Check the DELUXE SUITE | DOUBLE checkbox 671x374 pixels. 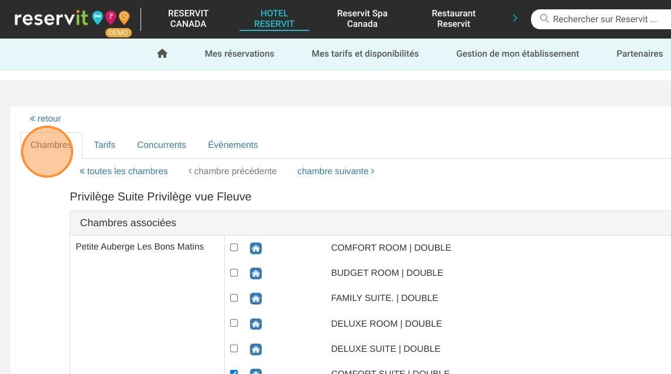pyautogui.click(x=234, y=348)
